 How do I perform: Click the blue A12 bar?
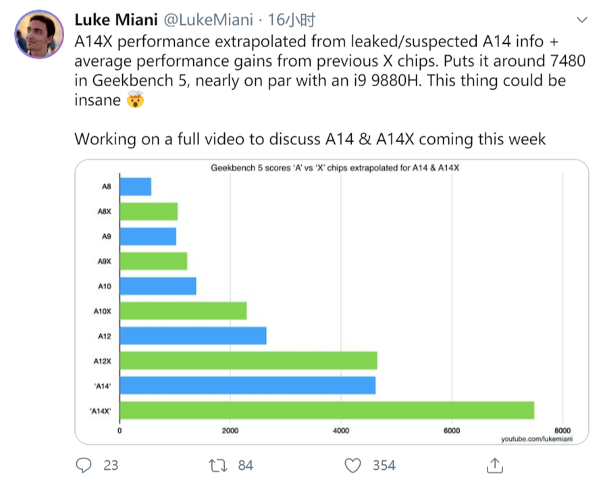192,336
